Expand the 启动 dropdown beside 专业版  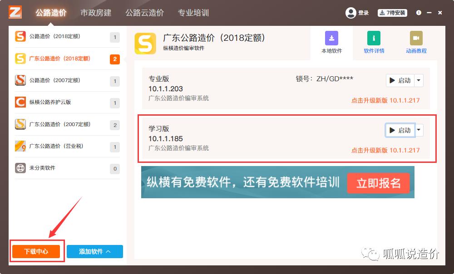tap(419, 80)
